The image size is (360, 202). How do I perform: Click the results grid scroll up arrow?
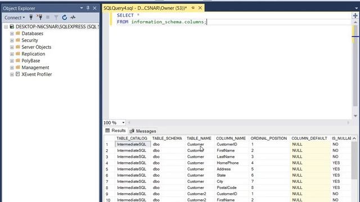coord(354,139)
